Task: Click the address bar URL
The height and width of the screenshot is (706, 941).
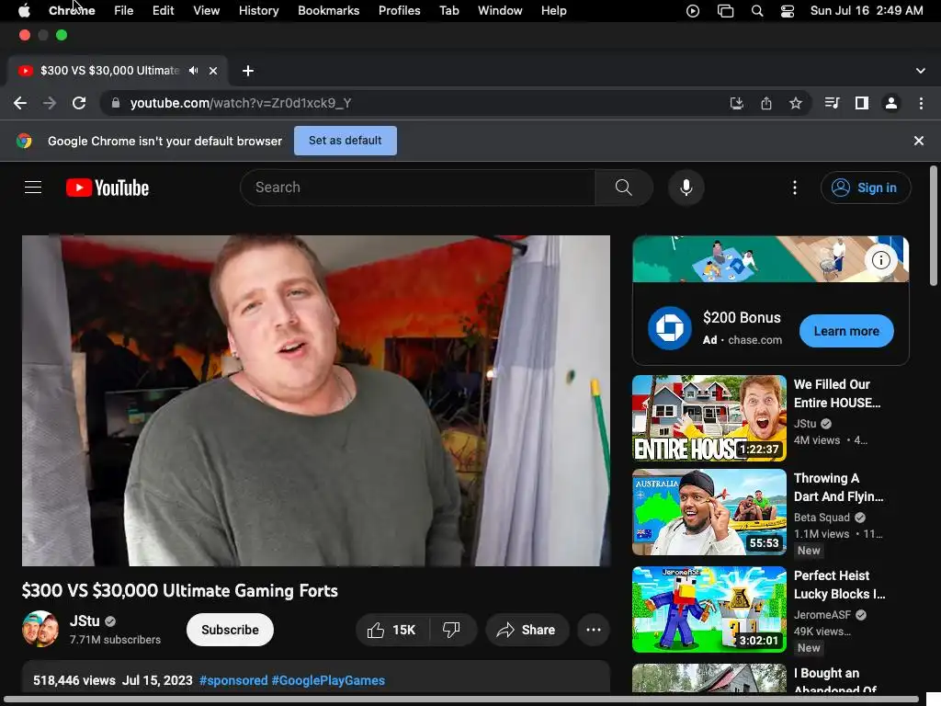Action: click(x=240, y=103)
